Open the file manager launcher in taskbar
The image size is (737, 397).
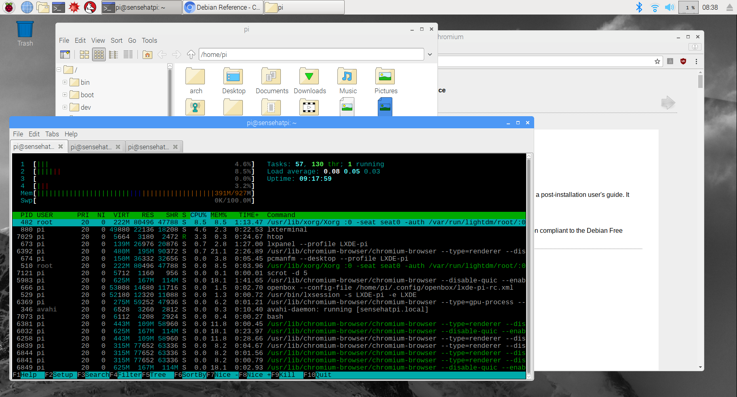pos(43,7)
